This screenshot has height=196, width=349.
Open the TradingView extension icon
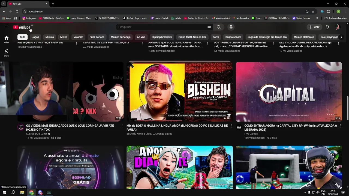(322, 11)
